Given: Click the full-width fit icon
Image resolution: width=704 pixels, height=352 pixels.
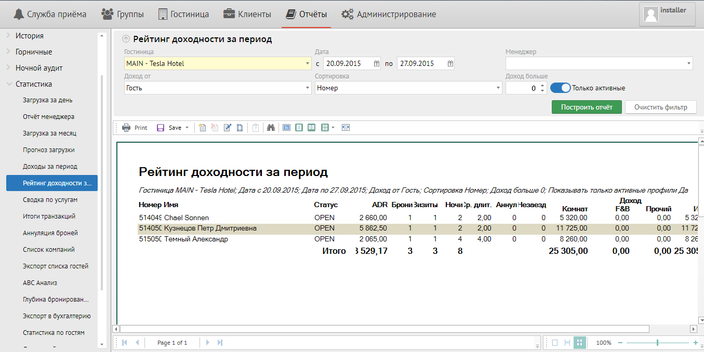Looking at the screenshot, I should (346, 128).
